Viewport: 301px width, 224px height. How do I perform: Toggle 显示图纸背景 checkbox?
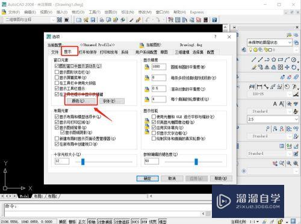coord(57,128)
